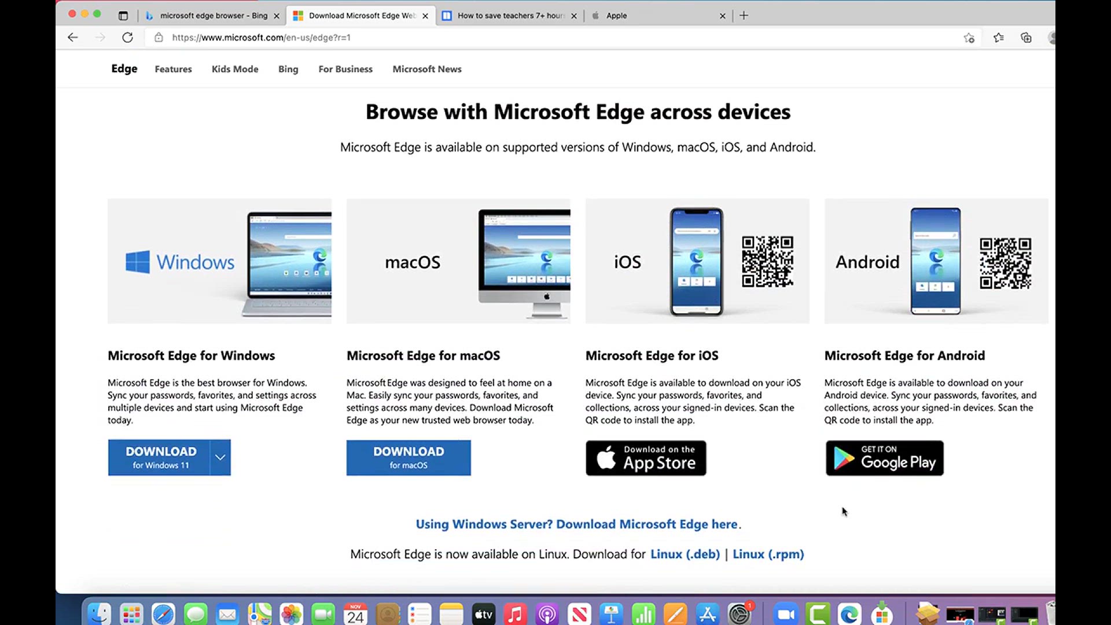Viewport: 1111px width, 625px height.
Task: Open Launchpad from the dock
Action: click(x=131, y=614)
